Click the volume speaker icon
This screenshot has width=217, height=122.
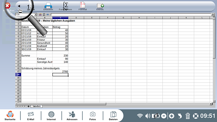tap(148, 116)
